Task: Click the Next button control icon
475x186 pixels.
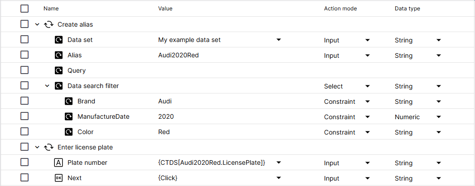Action: click(58, 178)
